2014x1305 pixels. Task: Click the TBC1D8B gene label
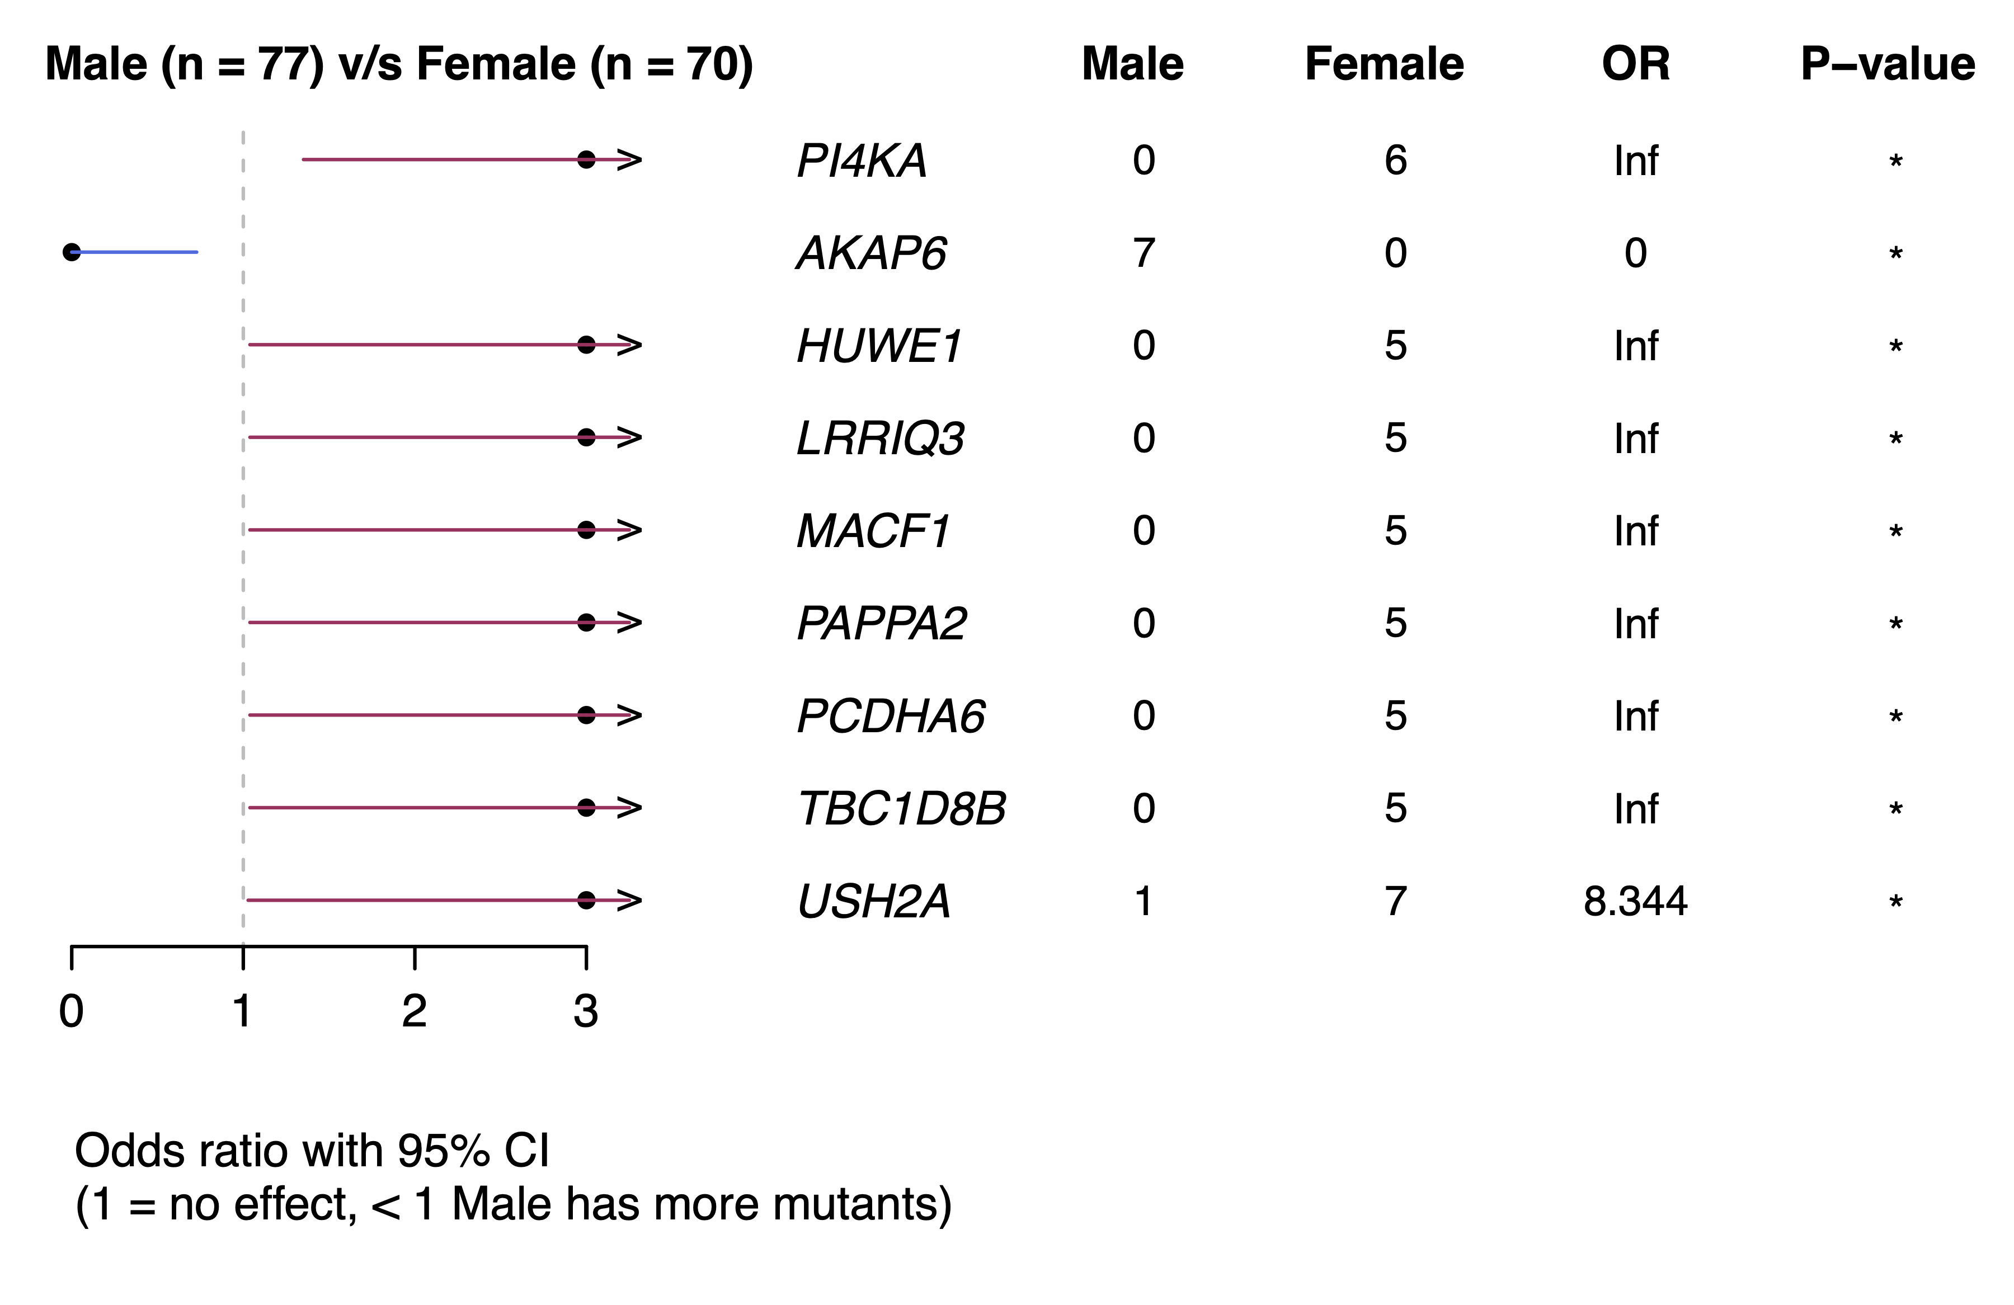tap(901, 808)
